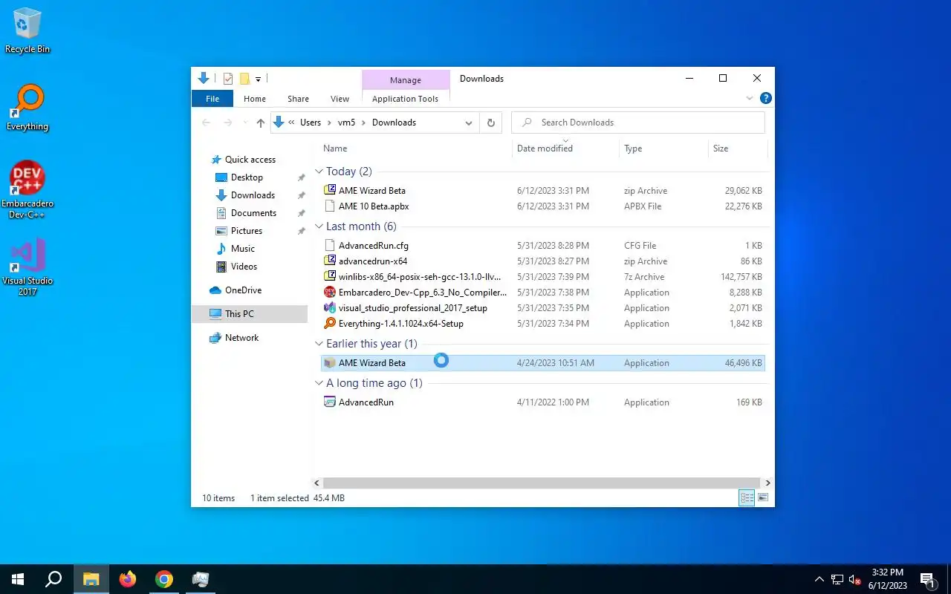Select the winlibs-x86_64 7z archive
Screen dimensions: 951x594
543,277
